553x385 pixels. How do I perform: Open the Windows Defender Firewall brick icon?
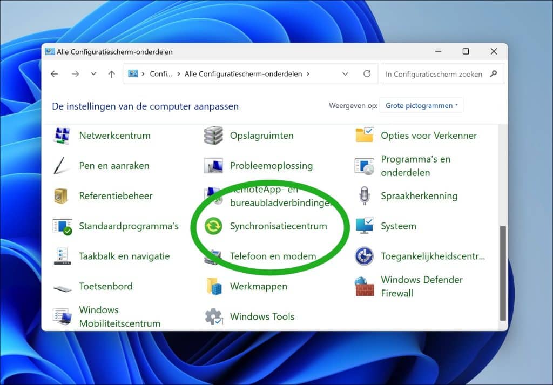(365, 286)
